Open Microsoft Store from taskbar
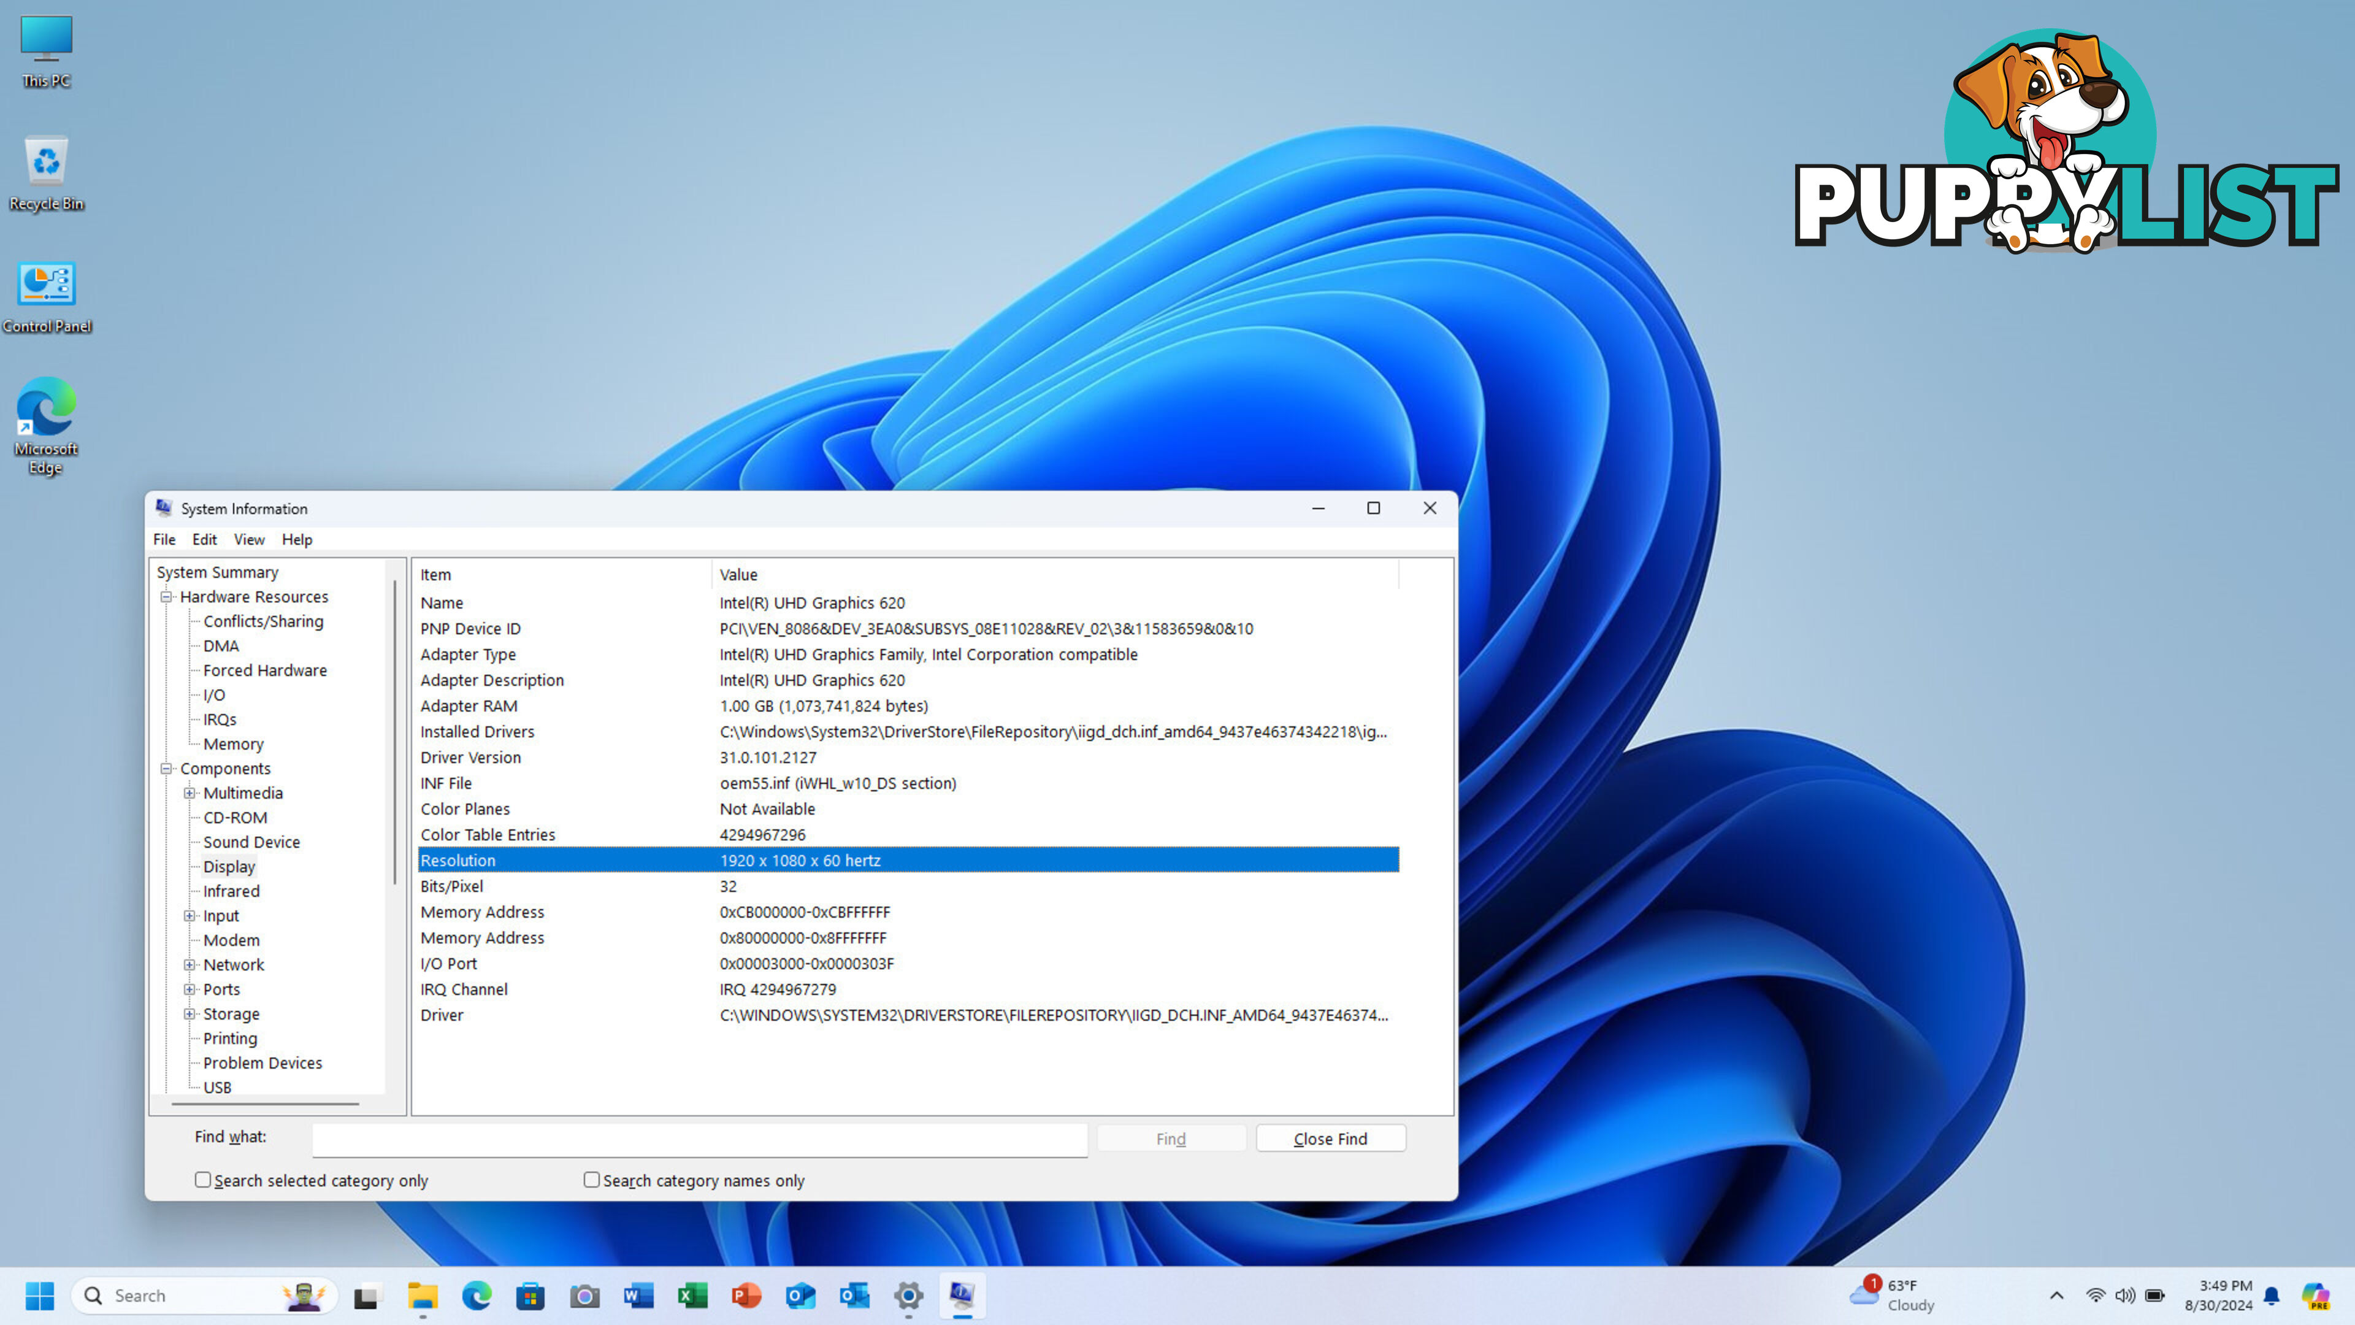Image resolution: width=2355 pixels, height=1325 pixels. pyautogui.click(x=530, y=1295)
